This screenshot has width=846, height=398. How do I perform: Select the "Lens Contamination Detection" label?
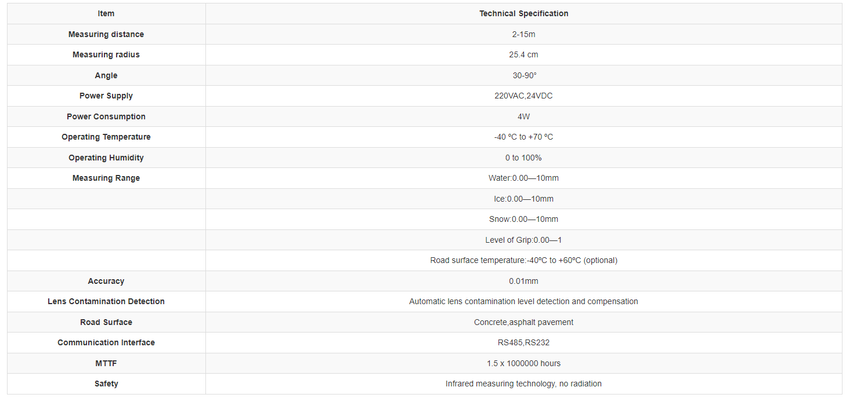click(106, 301)
